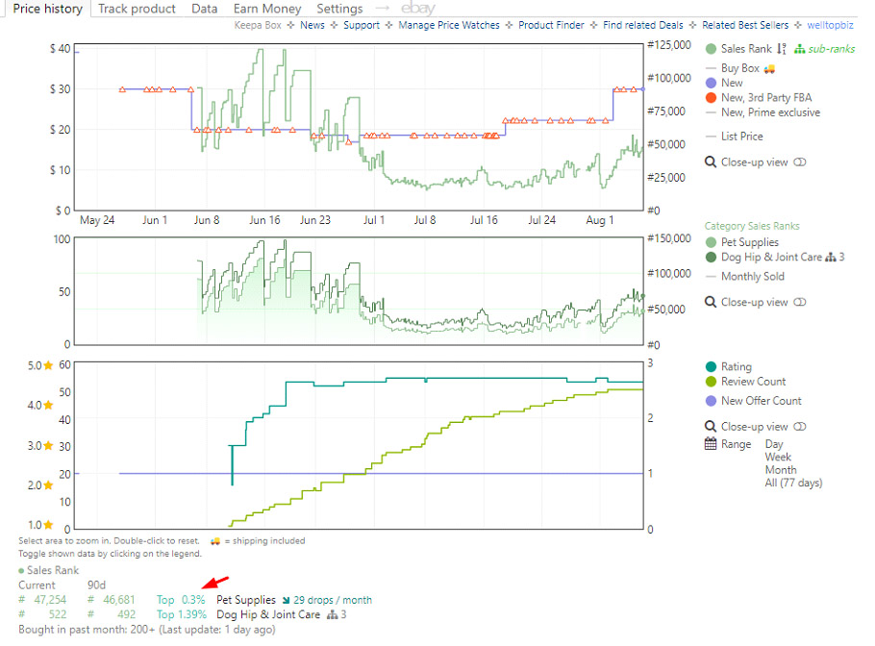Click the Sales Rank sort order icon

pos(782,49)
